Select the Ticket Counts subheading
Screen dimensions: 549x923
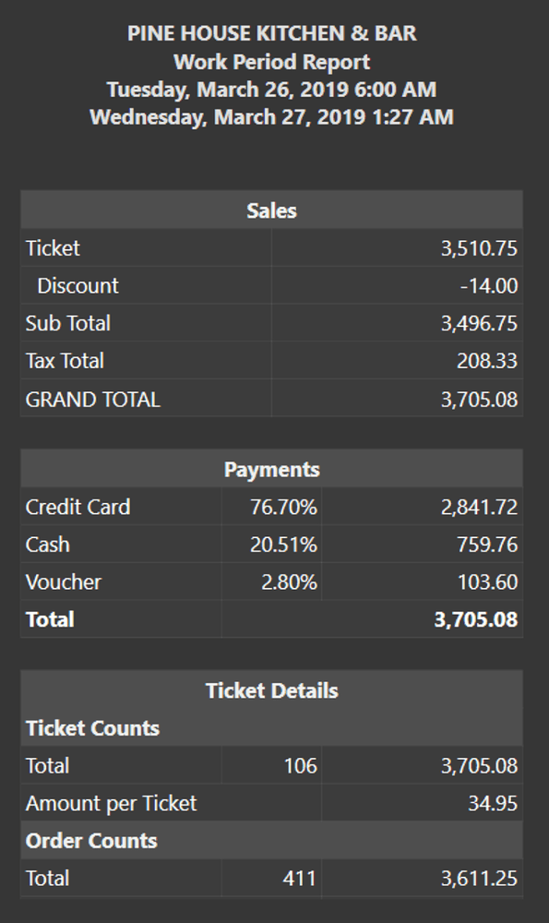point(92,728)
